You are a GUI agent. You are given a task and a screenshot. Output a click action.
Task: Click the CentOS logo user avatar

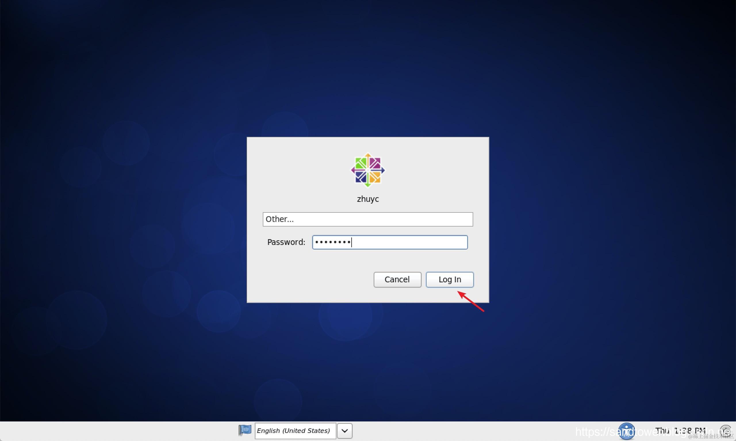pyautogui.click(x=368, y=170)
